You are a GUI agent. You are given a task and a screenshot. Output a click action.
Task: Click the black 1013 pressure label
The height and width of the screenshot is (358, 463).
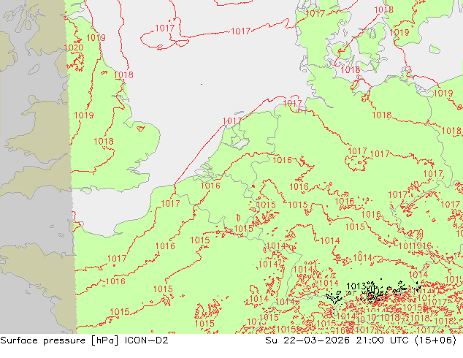356,286
